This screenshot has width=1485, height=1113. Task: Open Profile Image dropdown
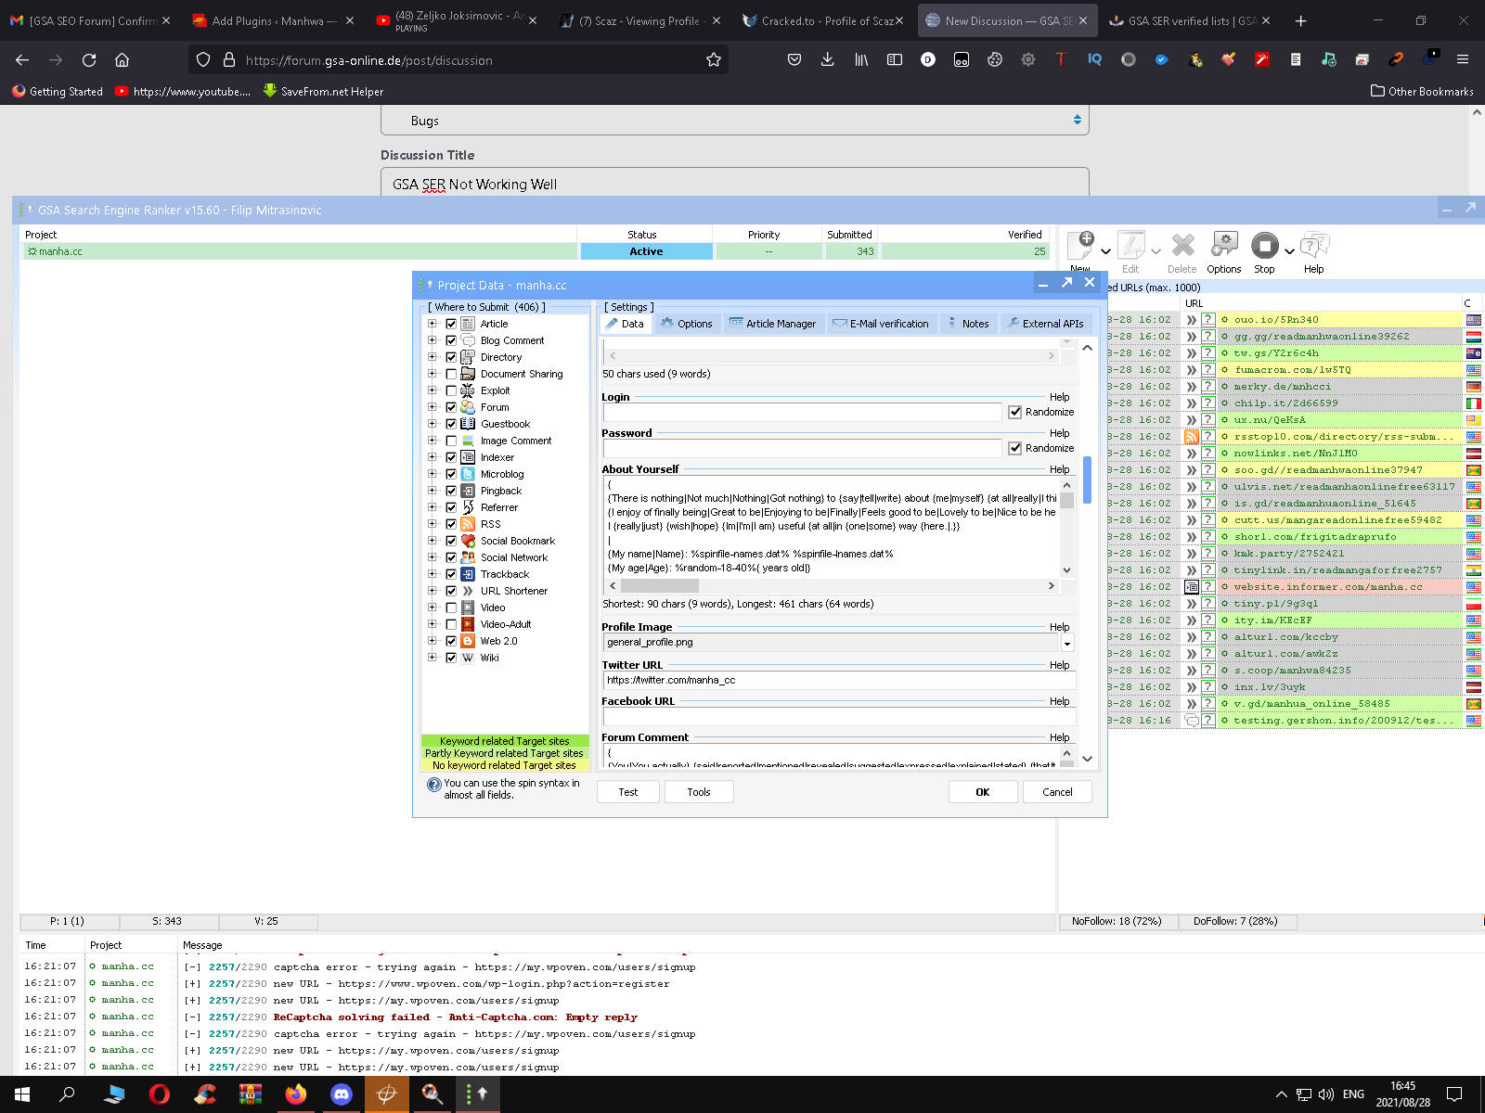coord(1067,643)
